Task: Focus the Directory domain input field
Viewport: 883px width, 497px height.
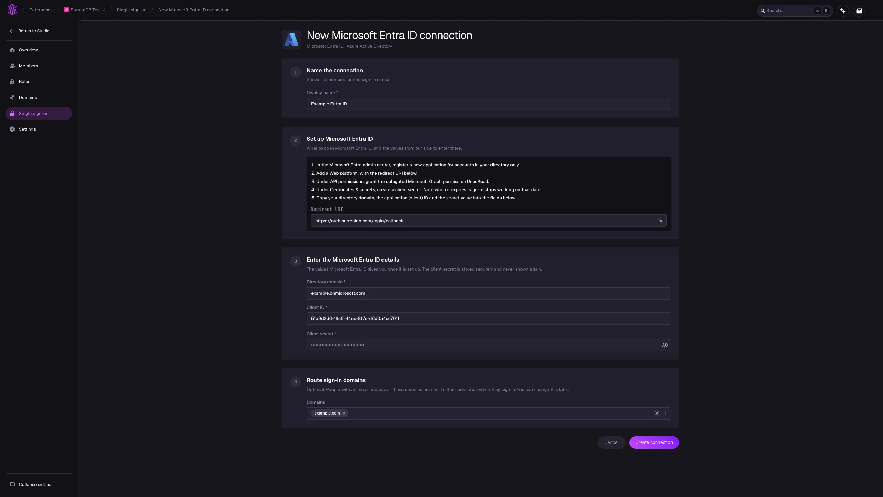Action: coord(488,293)
